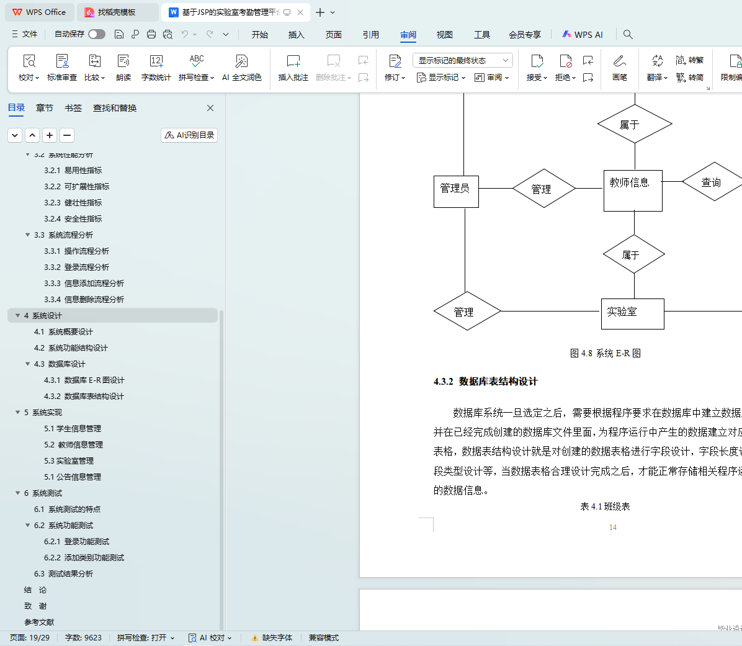Switch to the 视图 ribbon tab
This screenshot has height=646, width=742.
(x=444, y=35)
